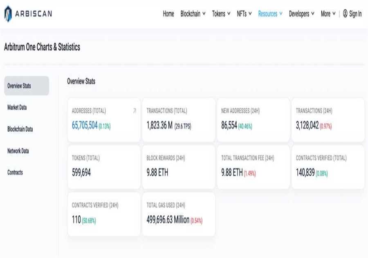The width and height of the screenshot is (368, 258).
Task: Click the Sign In link
Action: click(x=355, y=14)
